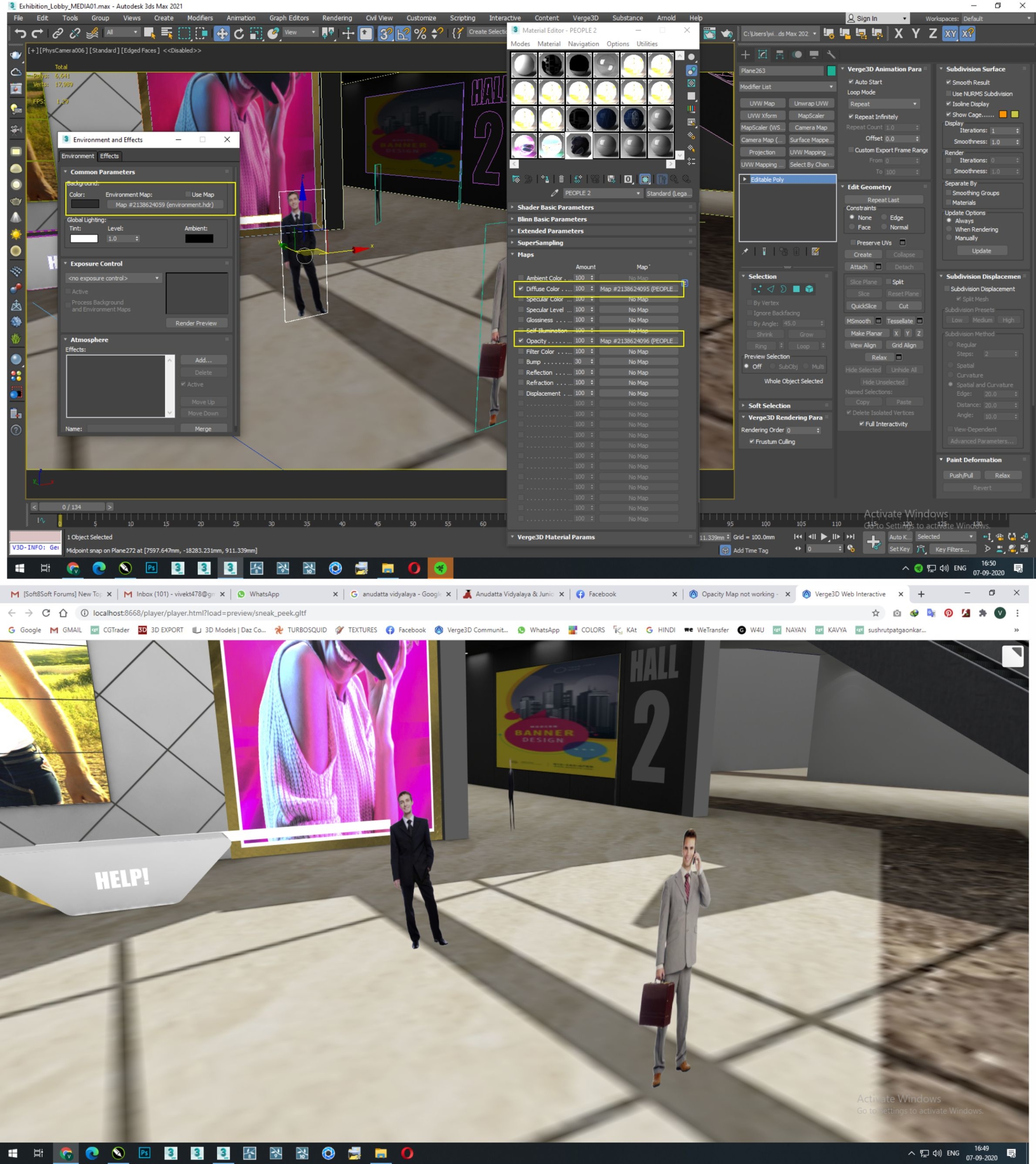Select Polygon sub-object level in Selection
Screen dimensions: 1036x1164
click(796, 289)
